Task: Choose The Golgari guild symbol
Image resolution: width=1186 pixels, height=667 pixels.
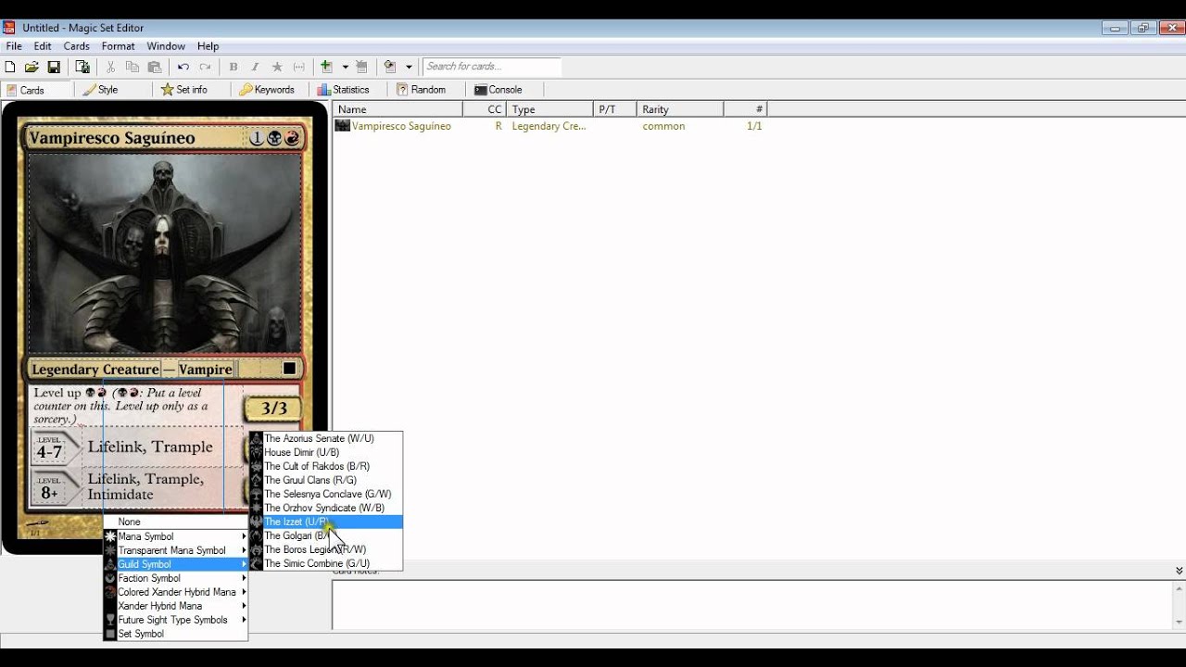Action: pos(325,535)
